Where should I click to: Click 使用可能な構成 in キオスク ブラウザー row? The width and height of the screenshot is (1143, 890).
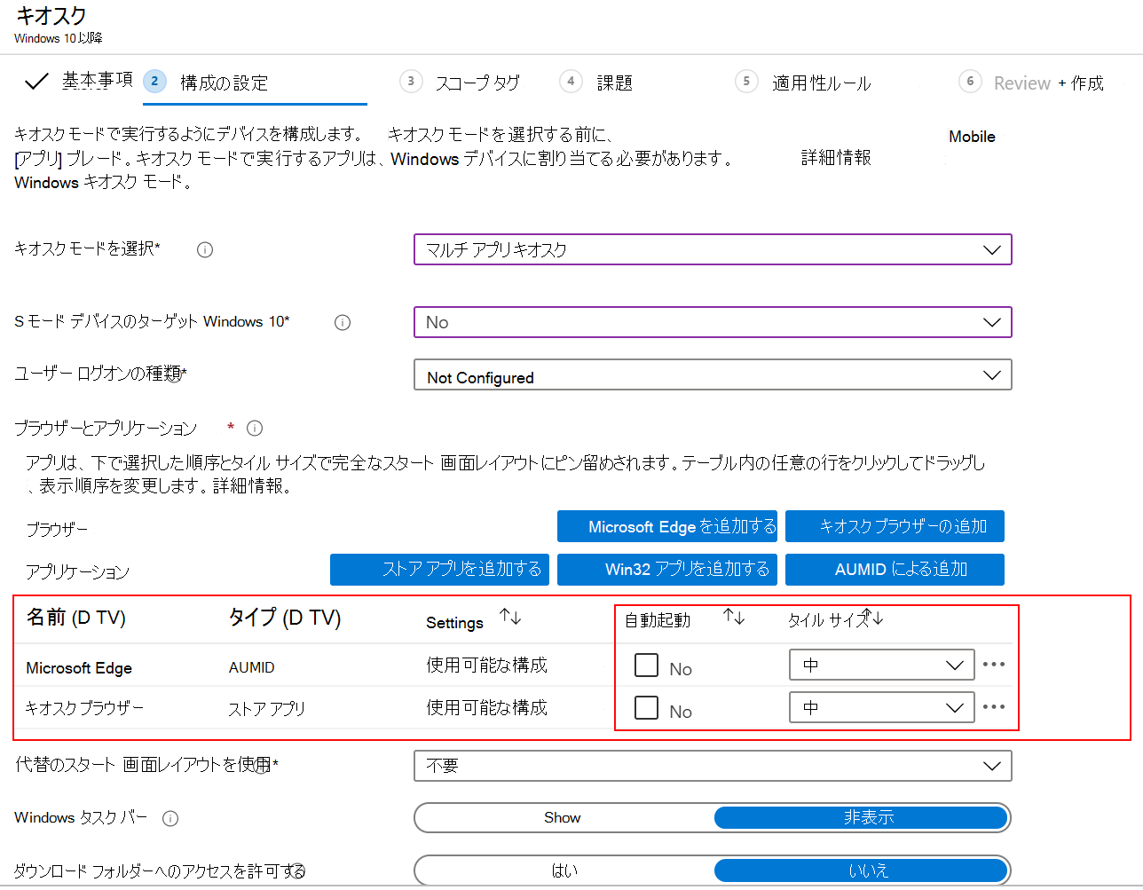(x=486, y=708)
